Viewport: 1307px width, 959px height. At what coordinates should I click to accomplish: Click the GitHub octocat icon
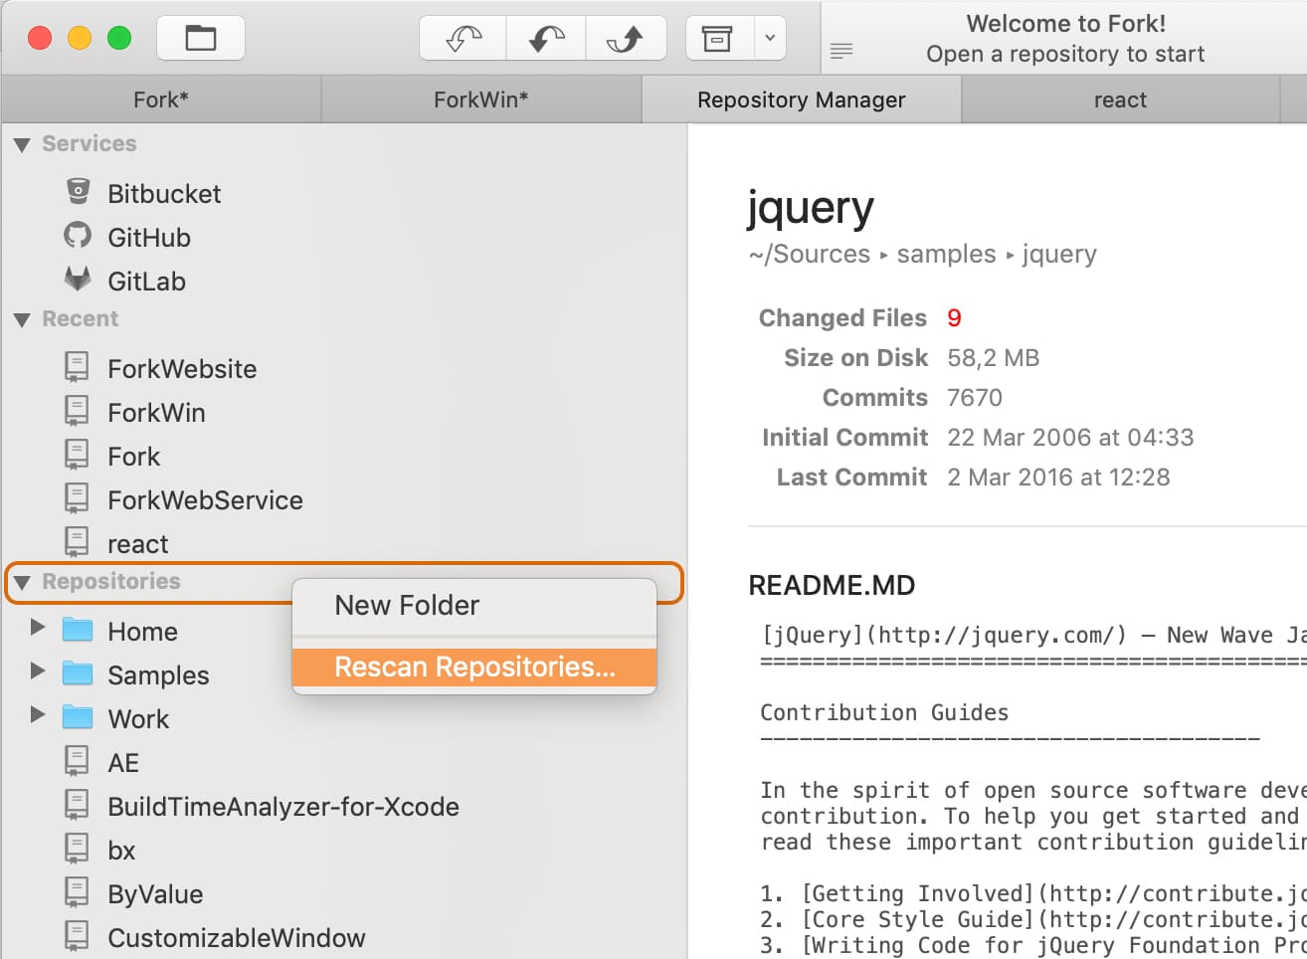tap(78, 236)
